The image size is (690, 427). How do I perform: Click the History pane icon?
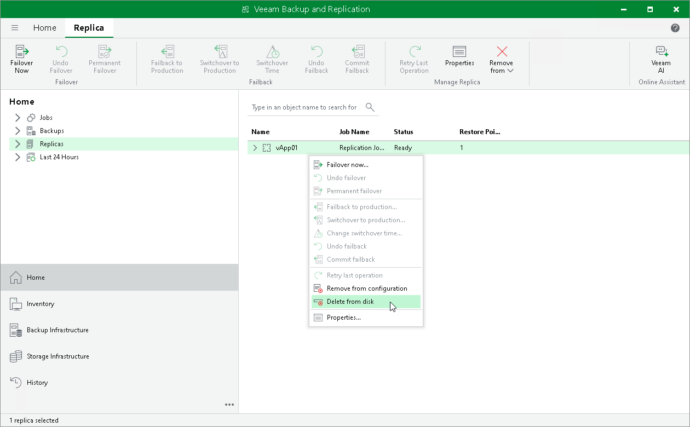tap(16, 383)
